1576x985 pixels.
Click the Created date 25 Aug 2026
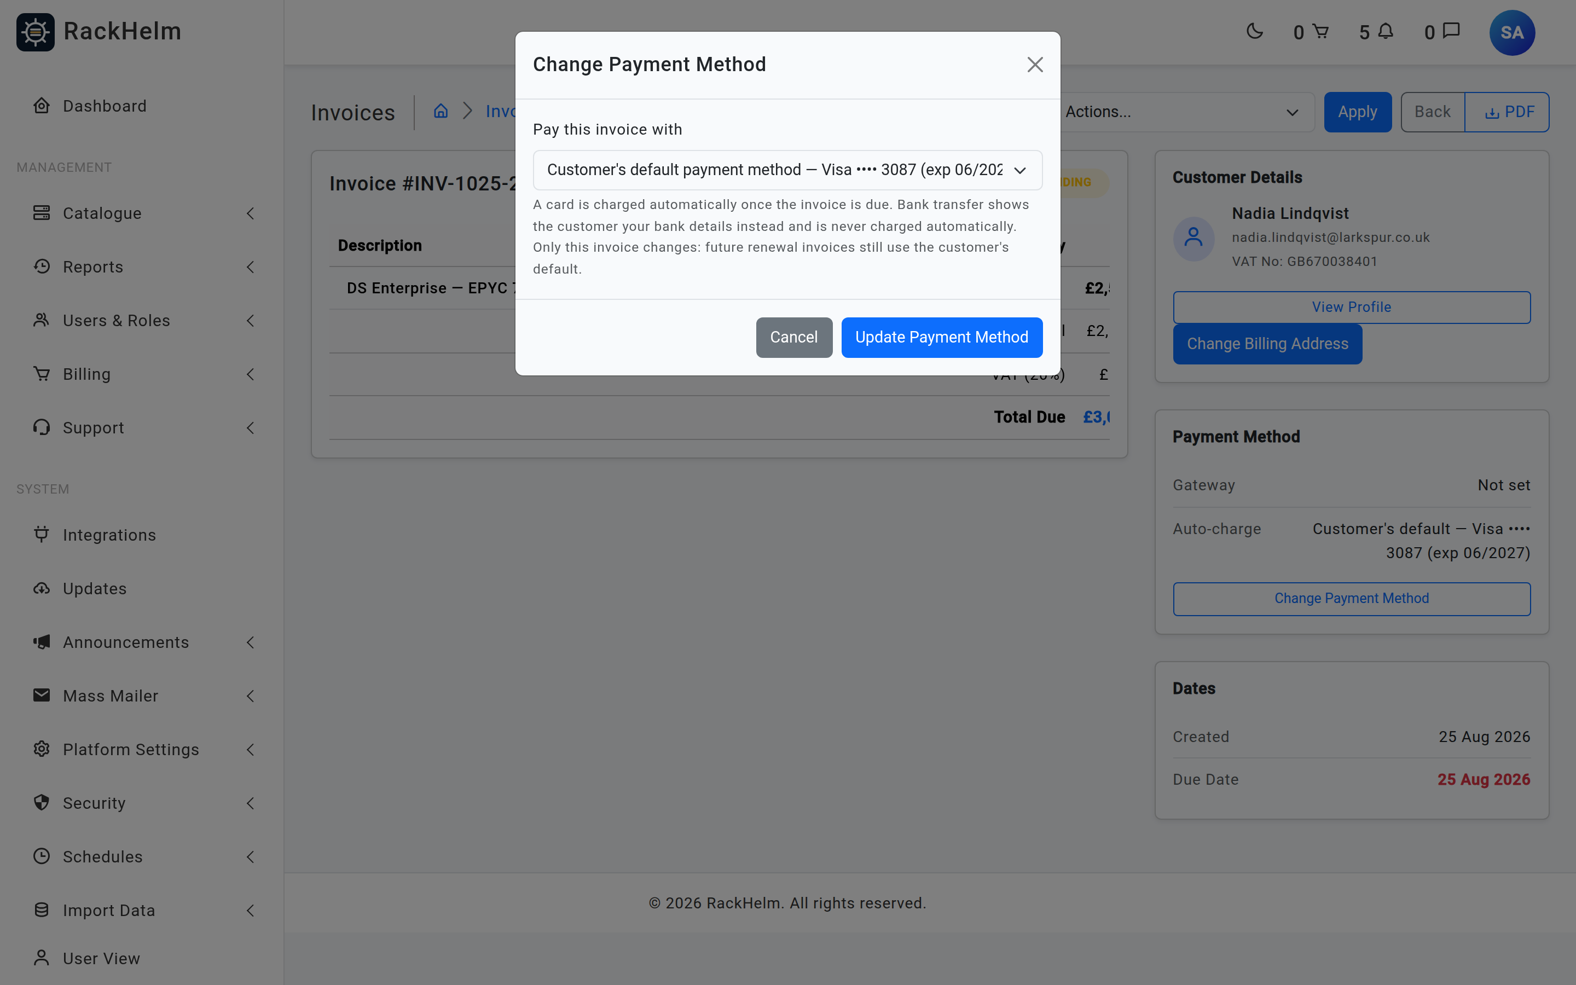point(1484,736)
